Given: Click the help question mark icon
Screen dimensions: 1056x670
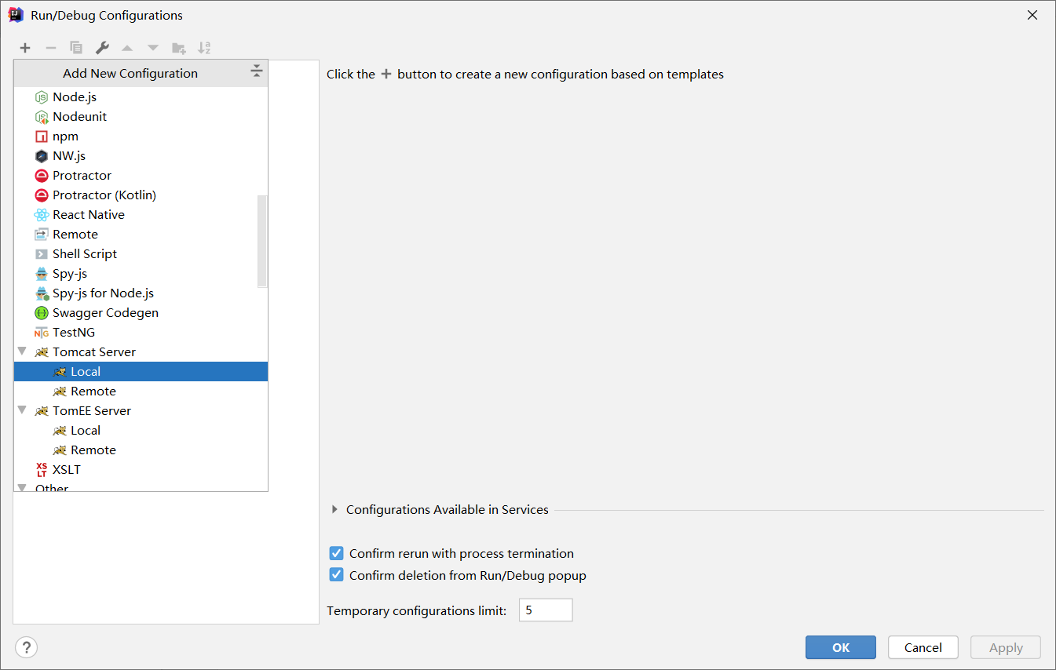Looking at the screenshot, I should click(26, 647).
